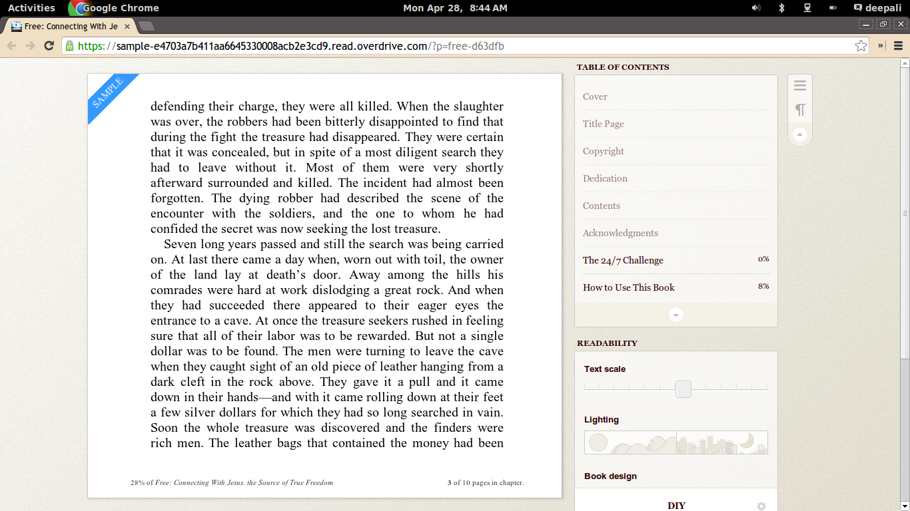Select the DIY book design
Viewport: 910px width, 511px height.
coord(676,506)
